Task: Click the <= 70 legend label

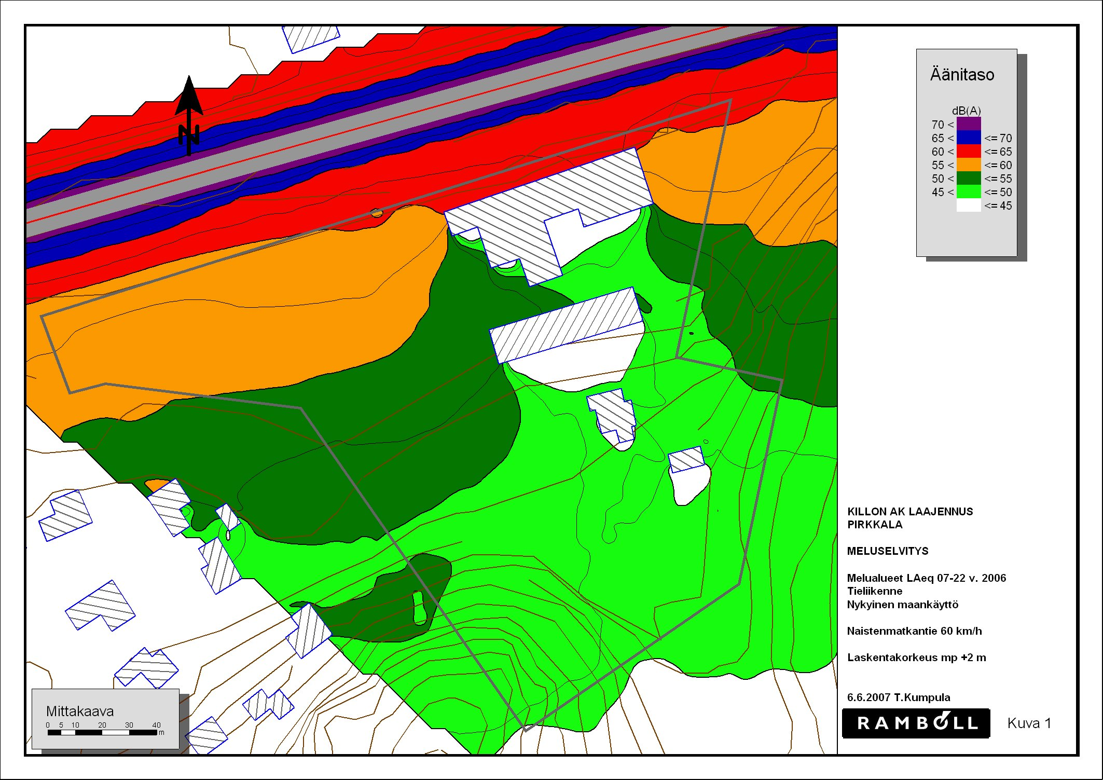Action: click(998, 138)
